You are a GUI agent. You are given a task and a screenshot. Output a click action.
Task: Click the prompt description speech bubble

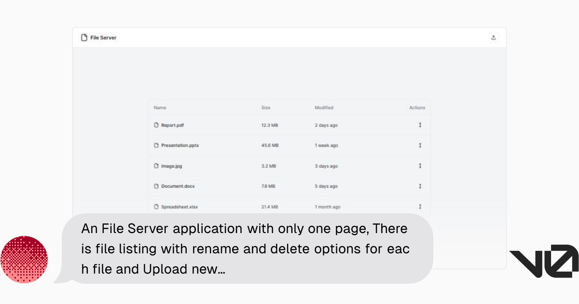[244, 249]
